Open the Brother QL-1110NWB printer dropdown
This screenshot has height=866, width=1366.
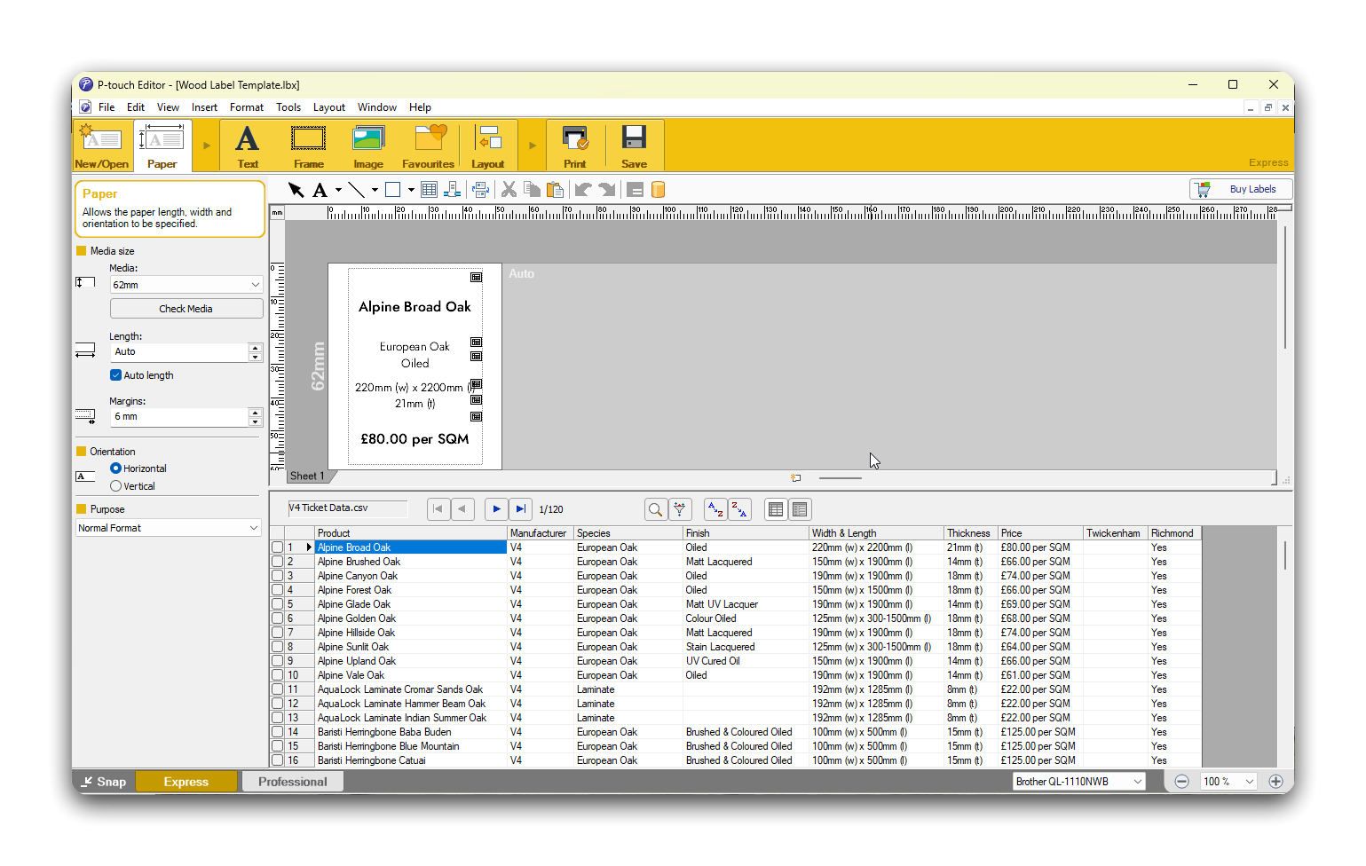point(1078,782)
